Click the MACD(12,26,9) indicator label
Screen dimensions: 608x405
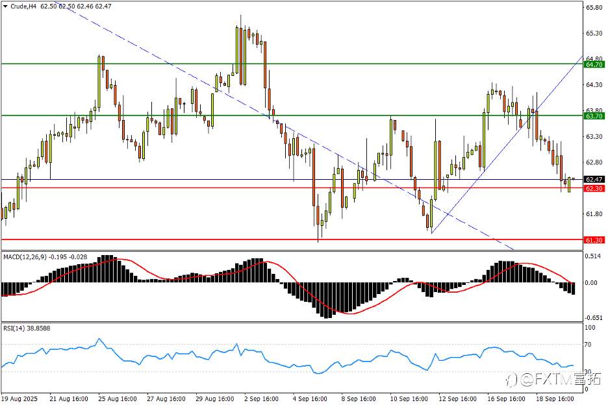pos(26,257)
